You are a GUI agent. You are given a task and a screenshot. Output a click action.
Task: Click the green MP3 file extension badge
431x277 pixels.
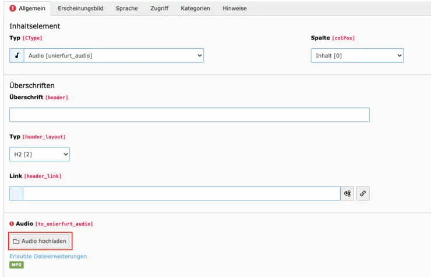click(16, 265)
